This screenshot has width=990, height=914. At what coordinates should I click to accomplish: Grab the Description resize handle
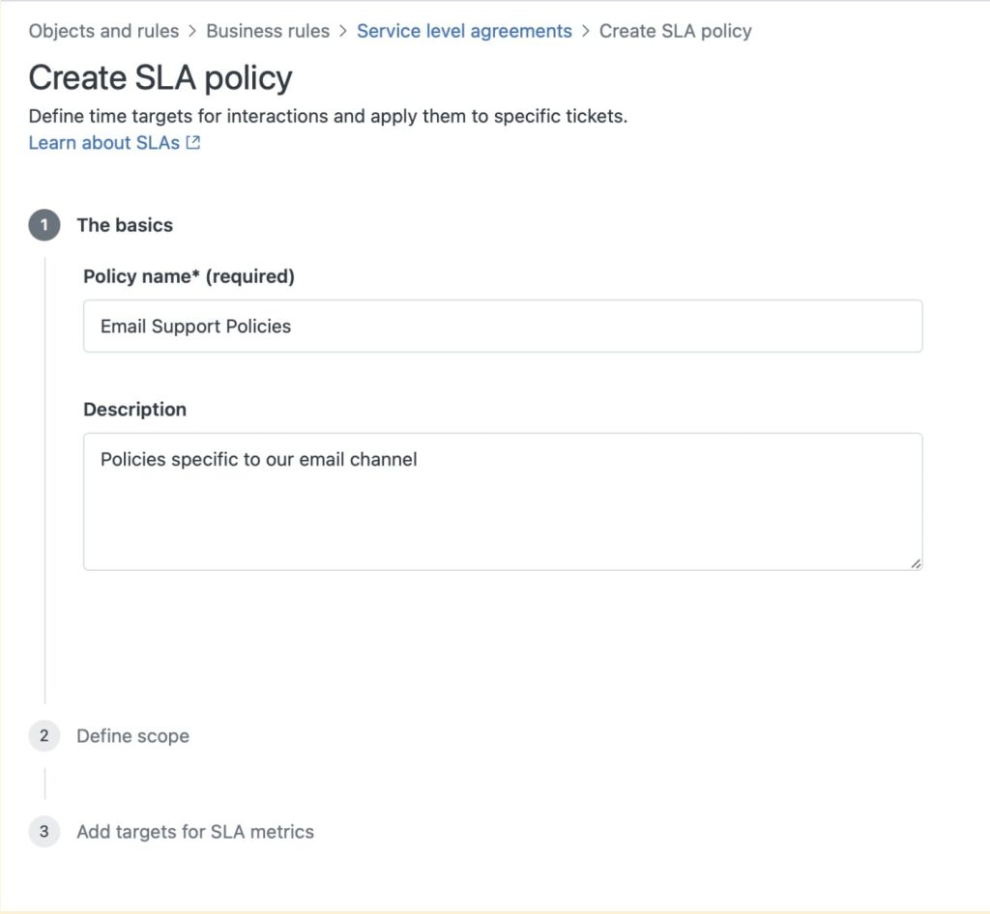coord(916,564)
